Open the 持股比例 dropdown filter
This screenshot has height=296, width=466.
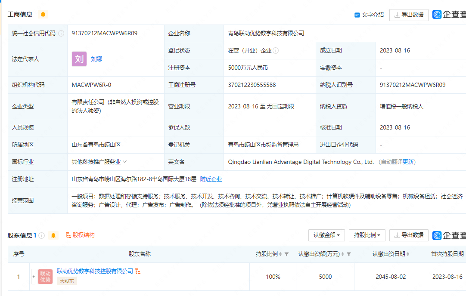367,235
